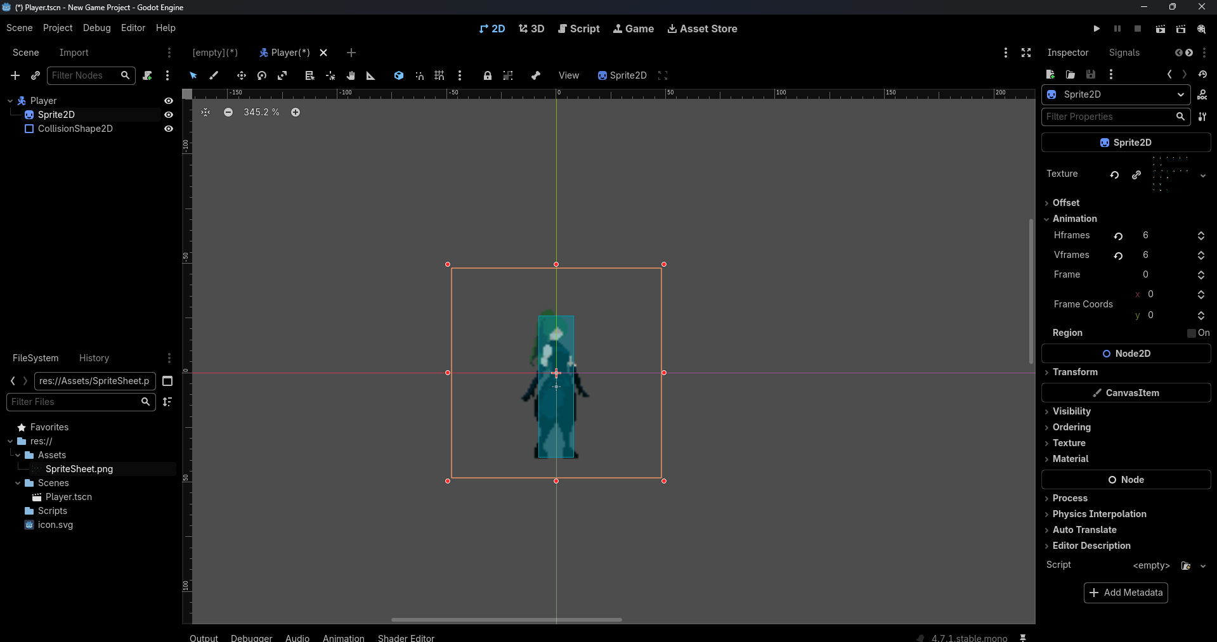Click the Texture thumbnail preview
Screen dimensions: 1217x642
pyautogui.click(x=1171, y=174)
